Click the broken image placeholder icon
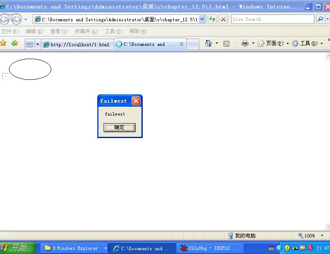 [x=5, y=76]
